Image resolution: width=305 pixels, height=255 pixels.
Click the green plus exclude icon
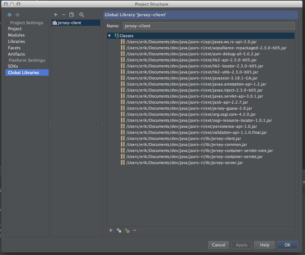(127, 230)
